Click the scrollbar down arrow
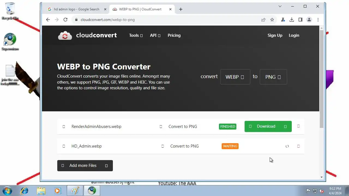Image resolution: width=349 pixels, height=196 pixels. tap(321, 177)
